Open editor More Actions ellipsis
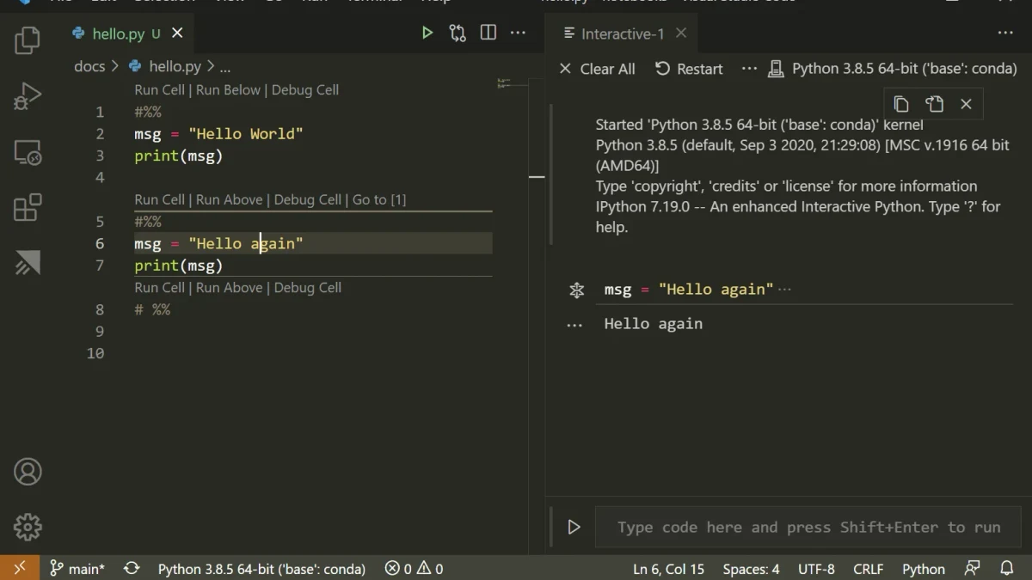Viewport: 1032px width, 580px height. coord(518,33)
